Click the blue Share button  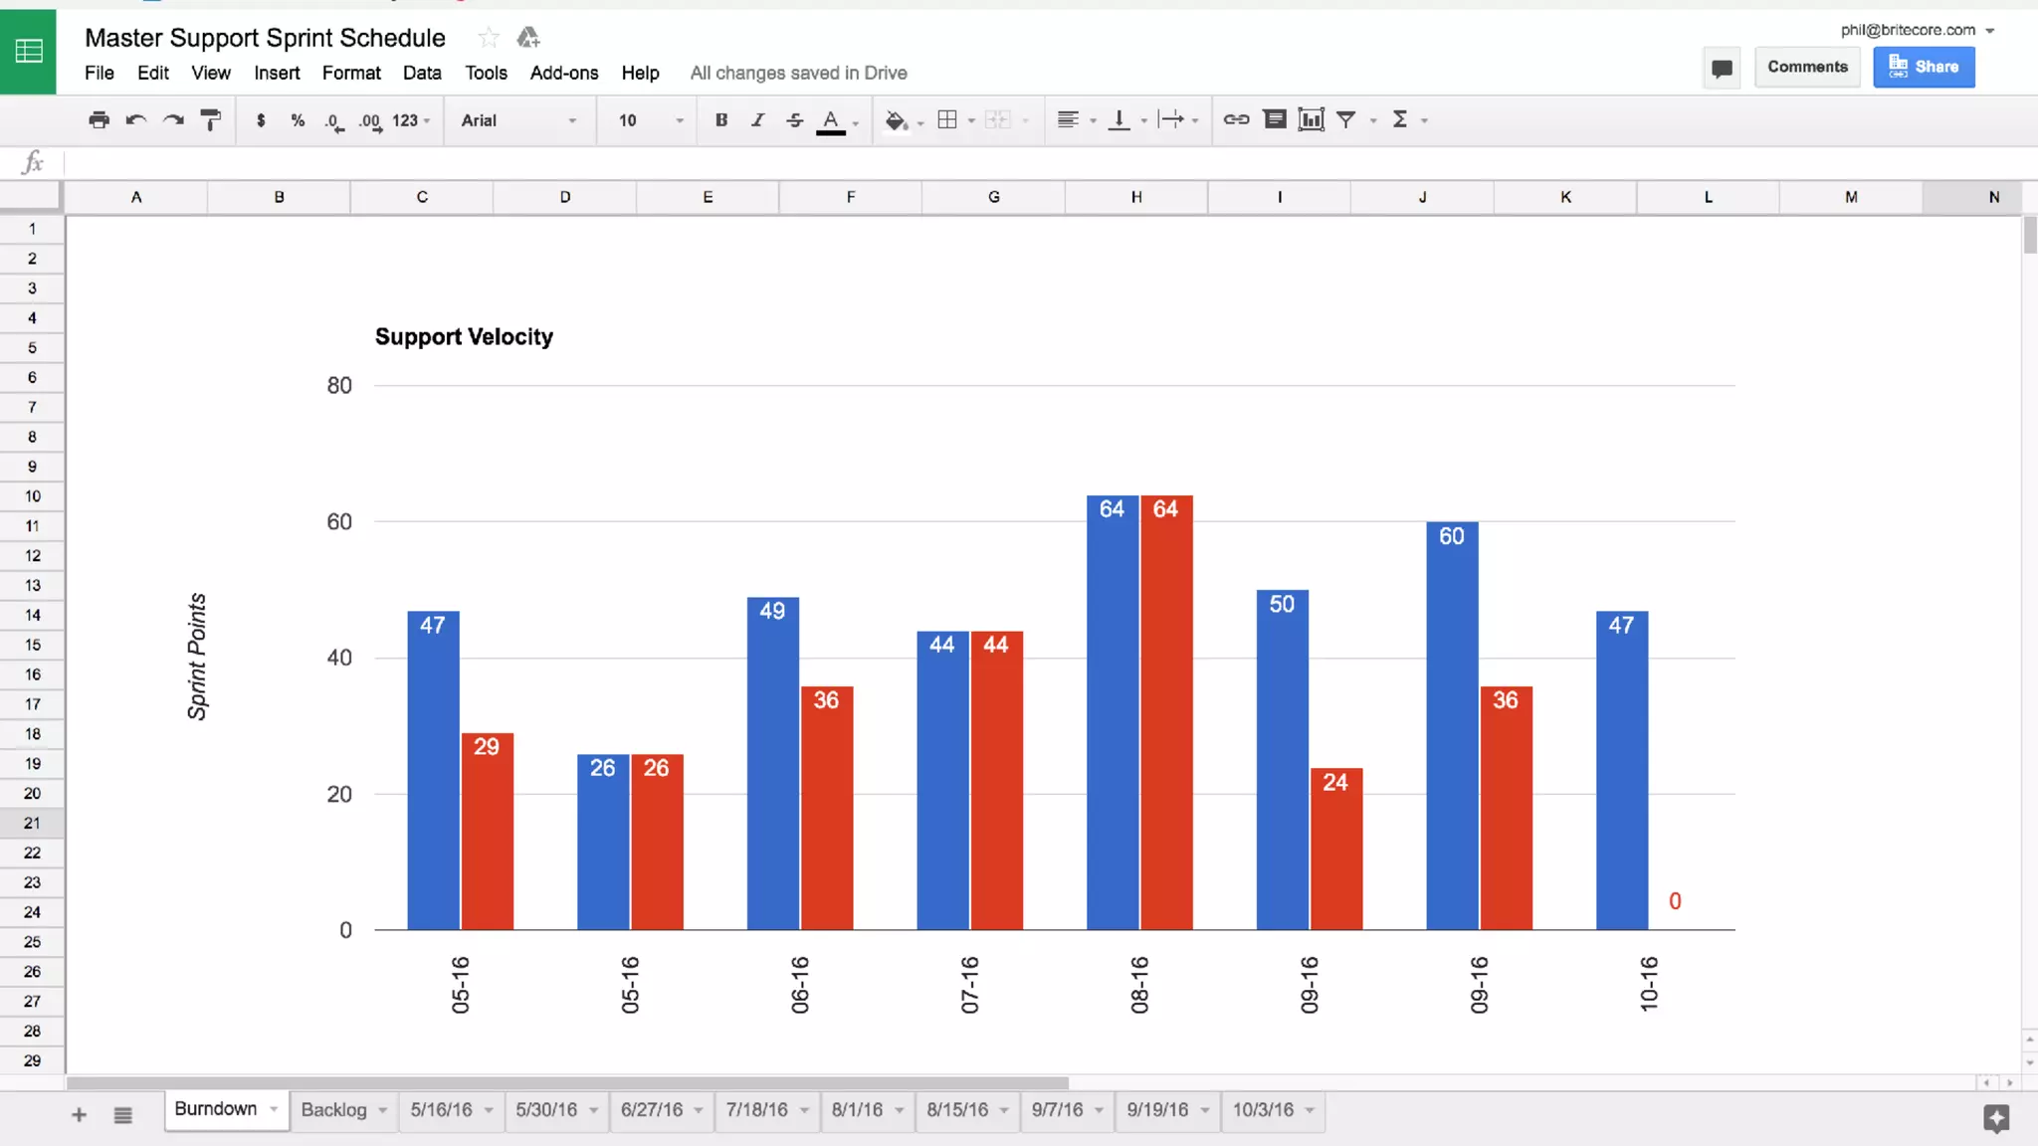coord(1923,67)
